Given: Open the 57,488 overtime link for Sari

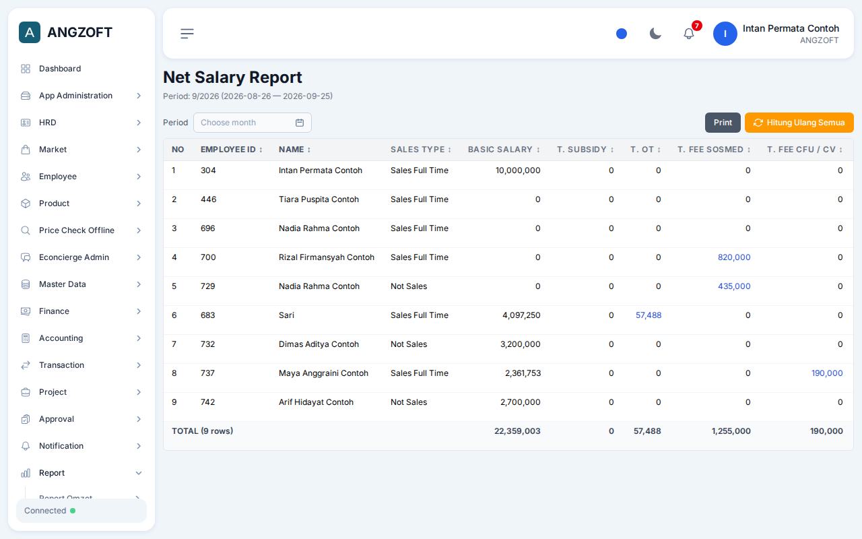Looking at the screenshot, I should click(649, 315).
